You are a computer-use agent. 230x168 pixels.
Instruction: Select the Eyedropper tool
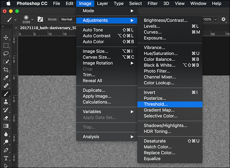[6, 78]
